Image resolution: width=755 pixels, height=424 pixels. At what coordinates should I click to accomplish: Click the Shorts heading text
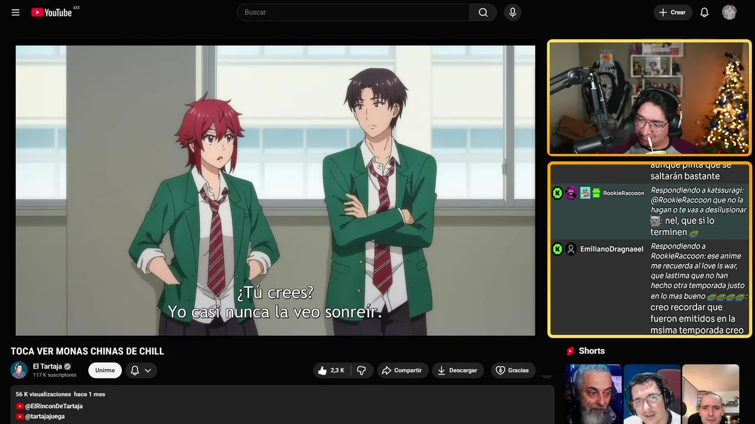pos(592,351)
